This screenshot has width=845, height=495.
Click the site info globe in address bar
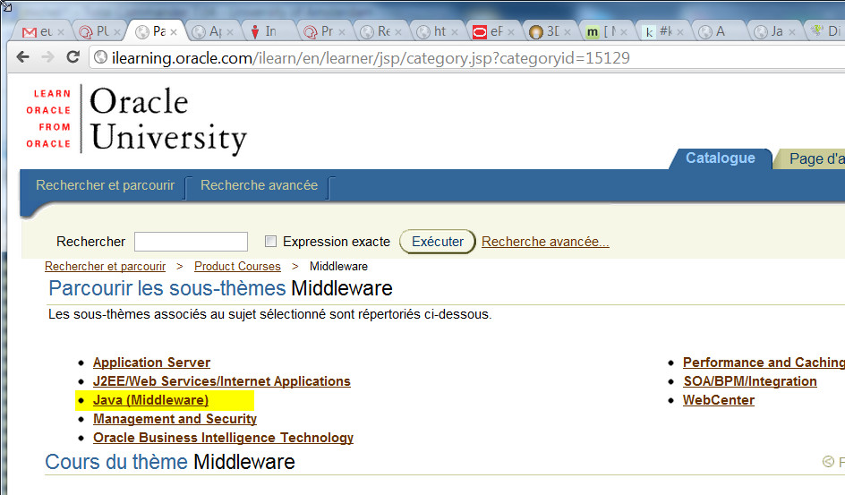click(101, 57)
